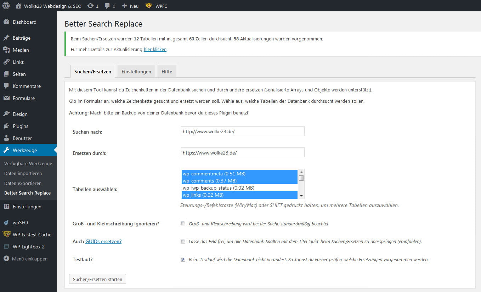Screen dimensions: 481x292
Task: Follow the hier klicken link
Action: pyautogui.click(x=155, y=50)
